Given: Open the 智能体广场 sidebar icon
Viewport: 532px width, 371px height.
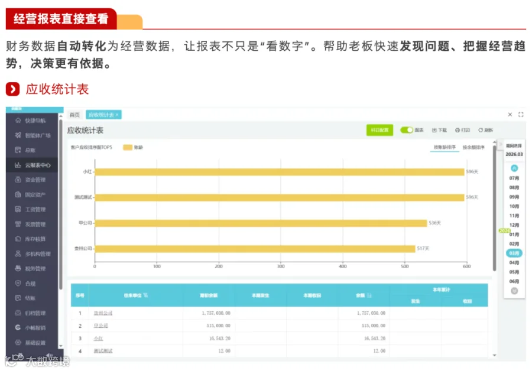Looking at the screenshot, I should click(18, 135).
